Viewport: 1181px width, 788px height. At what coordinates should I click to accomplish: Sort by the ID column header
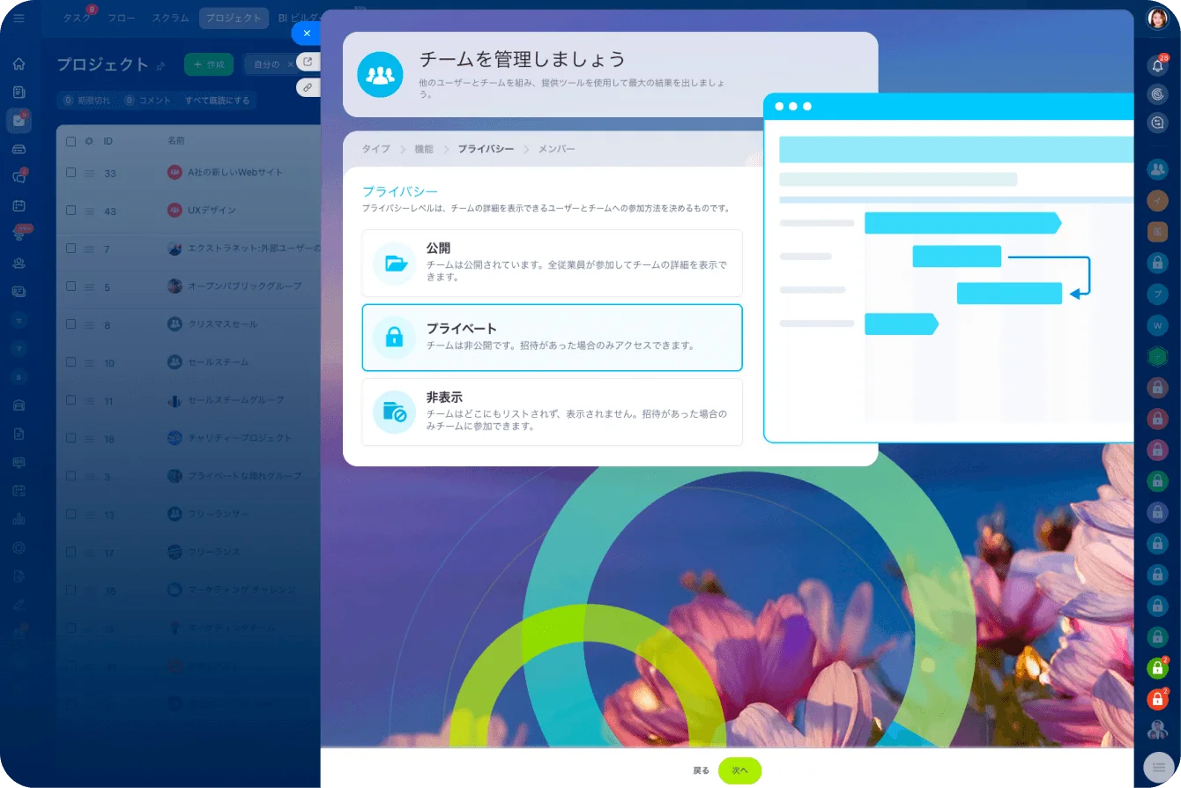(x=108, y=141)
